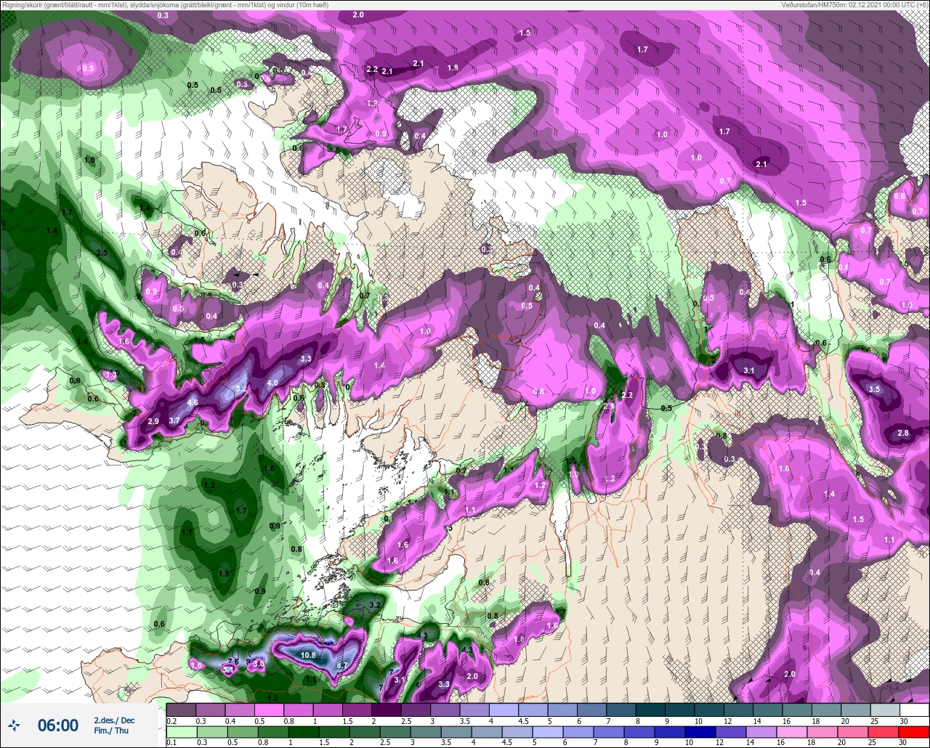Click the 2.9 snowfall value on the map
The height and width of the screenshot is (748, 930).
point(153,421)
